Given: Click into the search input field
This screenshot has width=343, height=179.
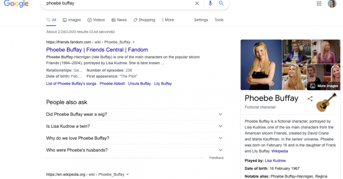Looking at the screenshot, I should click(119, 3).
